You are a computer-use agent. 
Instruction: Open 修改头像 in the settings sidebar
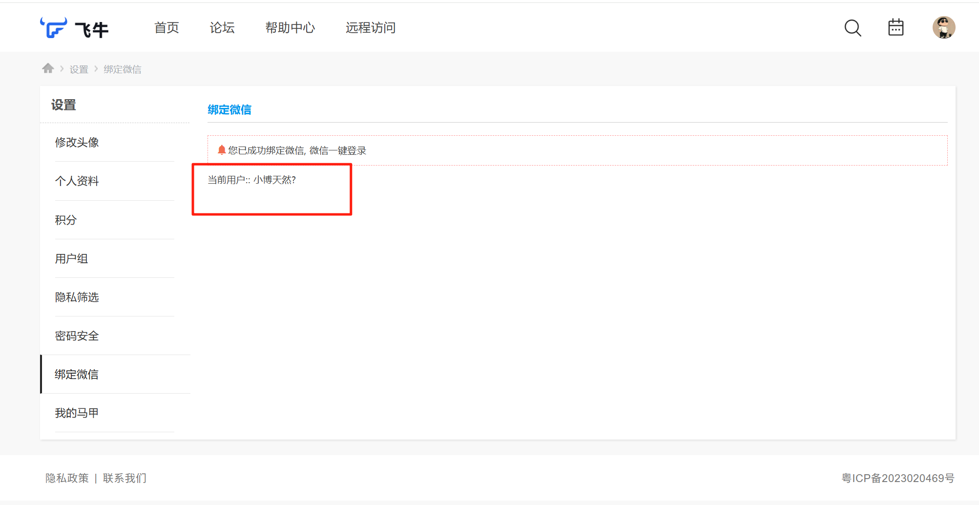coord(115,142)
